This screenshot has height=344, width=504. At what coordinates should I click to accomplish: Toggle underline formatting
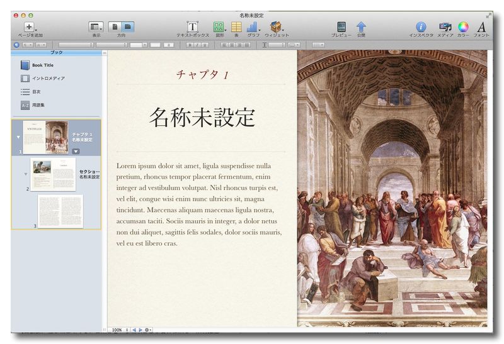coord(205,45)
